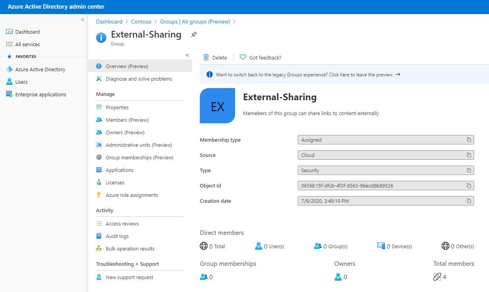The width and height of the screenshot is (489, 292).
Task: Click the Dashboard icon in sidebar
Action: coord(9,32)
